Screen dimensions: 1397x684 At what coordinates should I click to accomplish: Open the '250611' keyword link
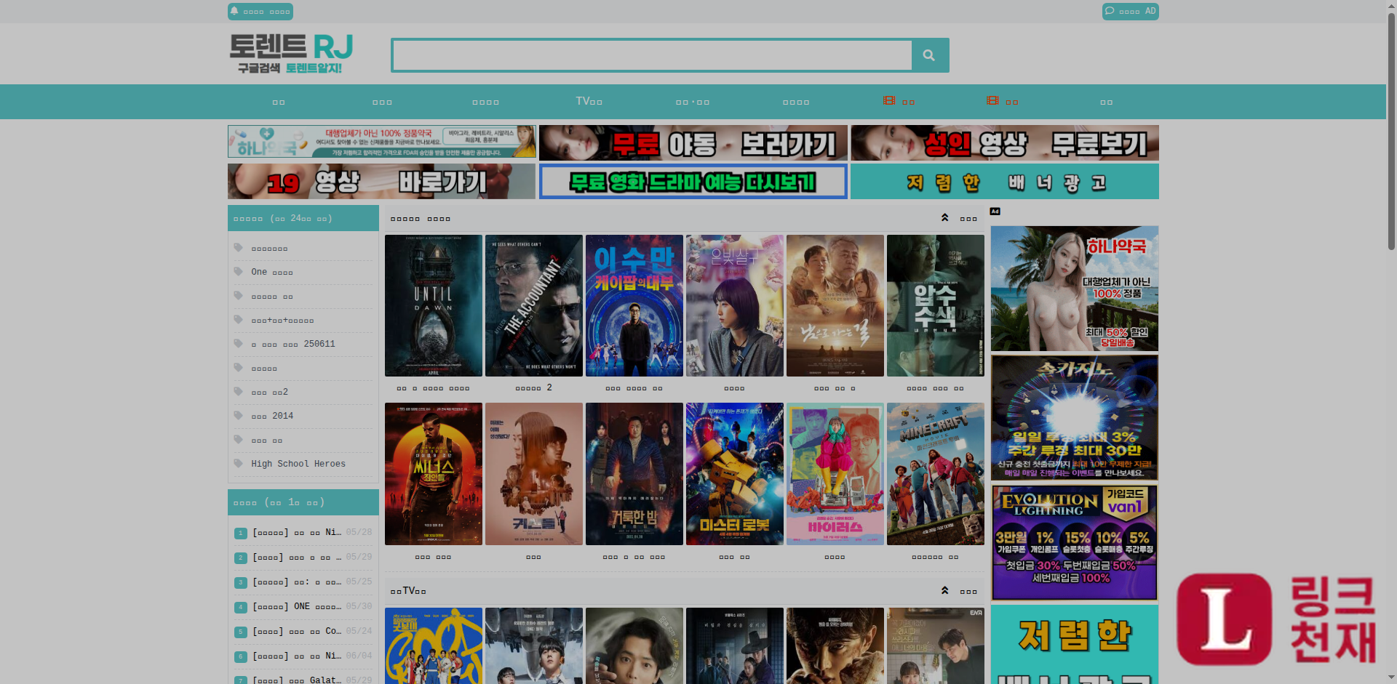click(293, 344)
